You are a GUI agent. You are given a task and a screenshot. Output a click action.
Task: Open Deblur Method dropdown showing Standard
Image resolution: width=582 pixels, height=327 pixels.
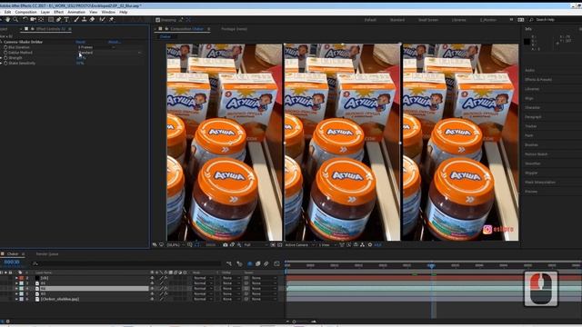click(109, 53)
